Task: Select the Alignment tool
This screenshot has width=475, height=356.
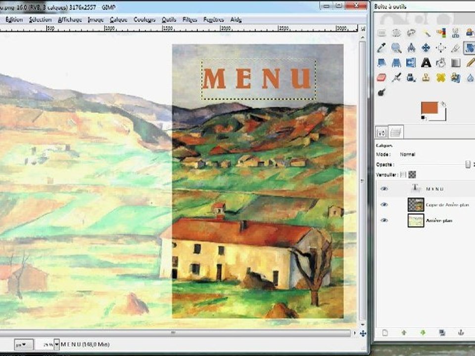Action: (x=441, y=47)
